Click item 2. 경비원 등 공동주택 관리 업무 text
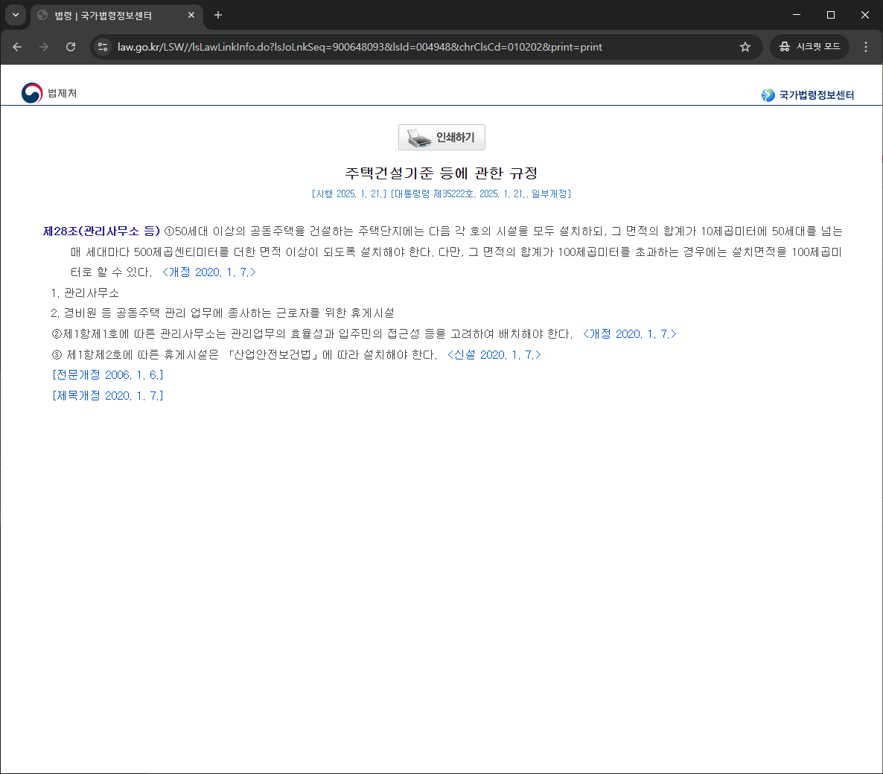Viewport: 883px width, 774px height. click(x=223, y=313)
